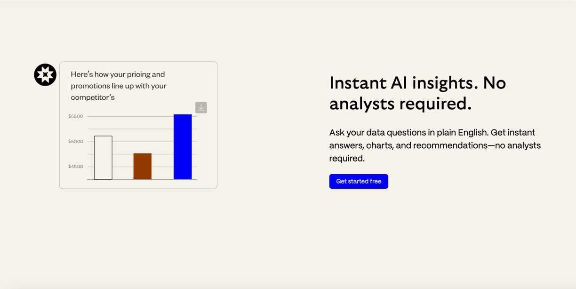Click the $45.00 axis label
Image resolution: width=576 pixels, height=289 pixels.
(75, 167)
